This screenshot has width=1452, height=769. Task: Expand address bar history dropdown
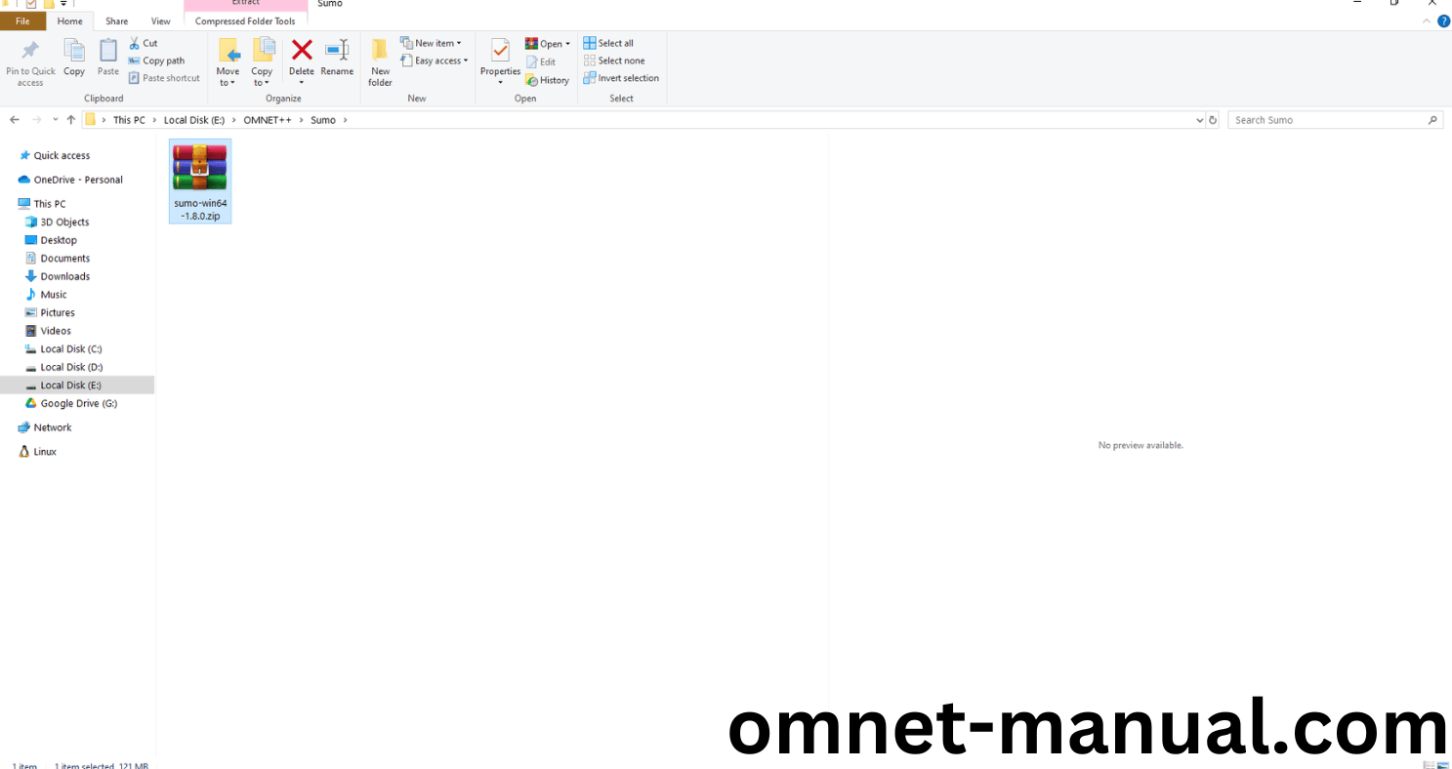(x=1199, y=120)
